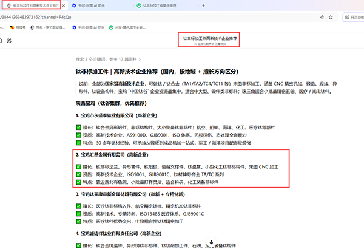The height and width of the screenshot is (249, 364).
Task: Select 4. 宝鸡诚铸祥钛业有限责任公司 heading
Action: 119,233
